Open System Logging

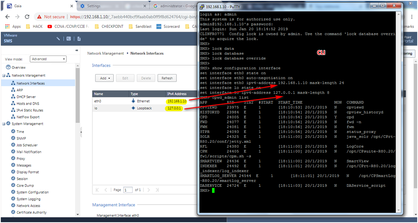pyautogui.click(x=28, y=199)
